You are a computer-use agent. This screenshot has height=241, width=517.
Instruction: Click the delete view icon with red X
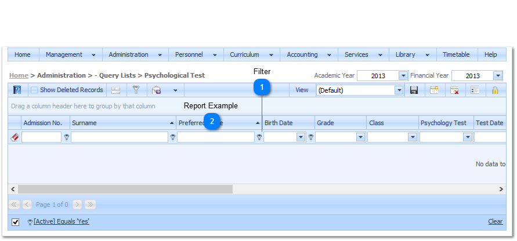tap(454, 90)
